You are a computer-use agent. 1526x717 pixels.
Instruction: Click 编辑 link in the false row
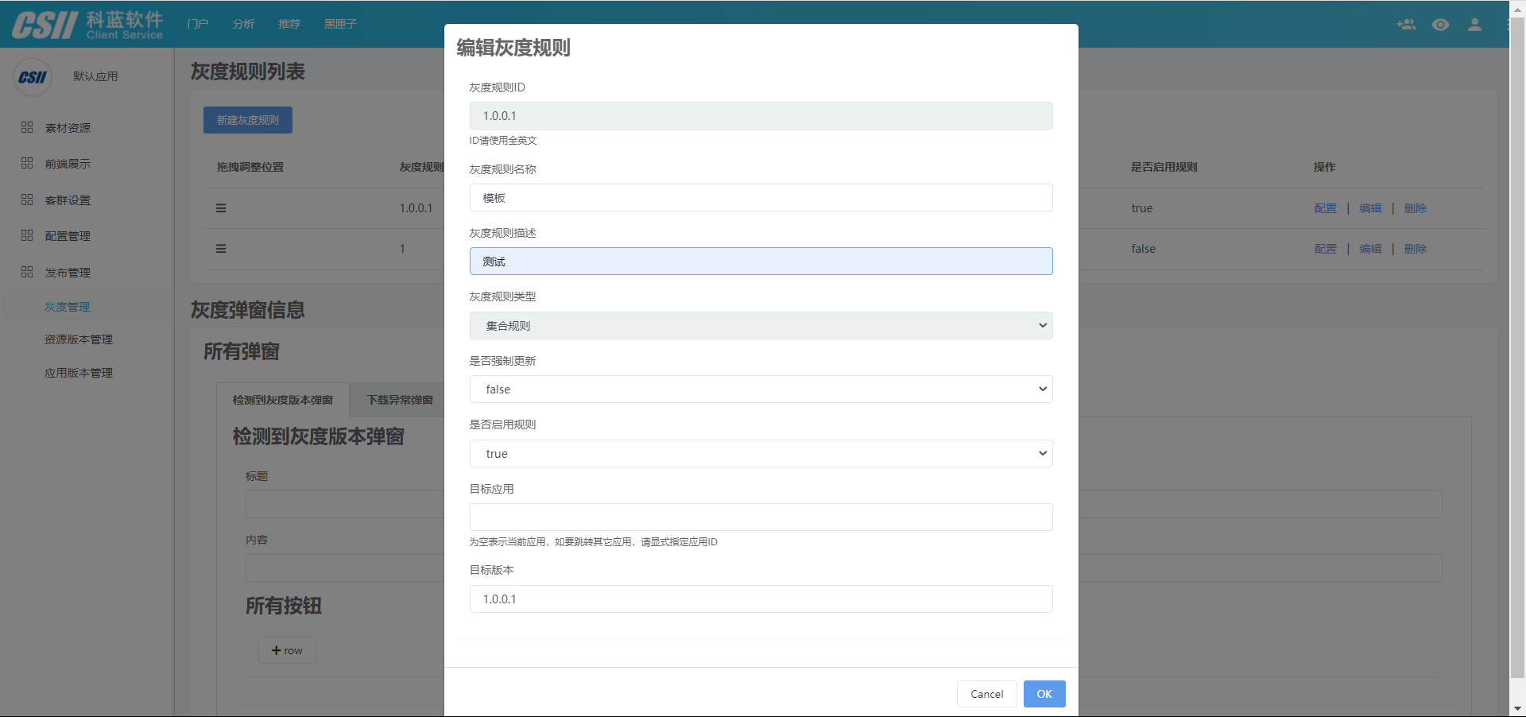click(x=1370, y=249)
